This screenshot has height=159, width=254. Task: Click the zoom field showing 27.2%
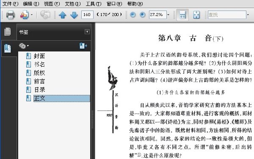[x=157, y=15]
